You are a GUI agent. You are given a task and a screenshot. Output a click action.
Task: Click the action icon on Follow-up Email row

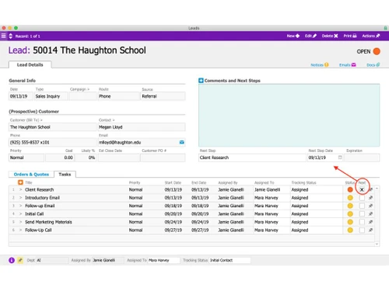click(x=370, y=206)
